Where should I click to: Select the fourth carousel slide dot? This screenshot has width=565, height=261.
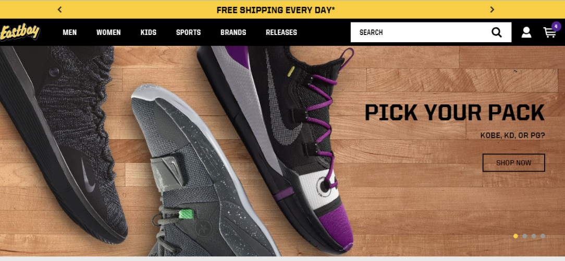click(543, 236)
